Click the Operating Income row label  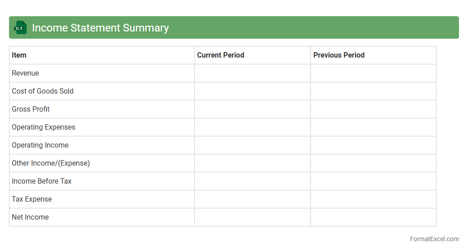pos(40,145)
